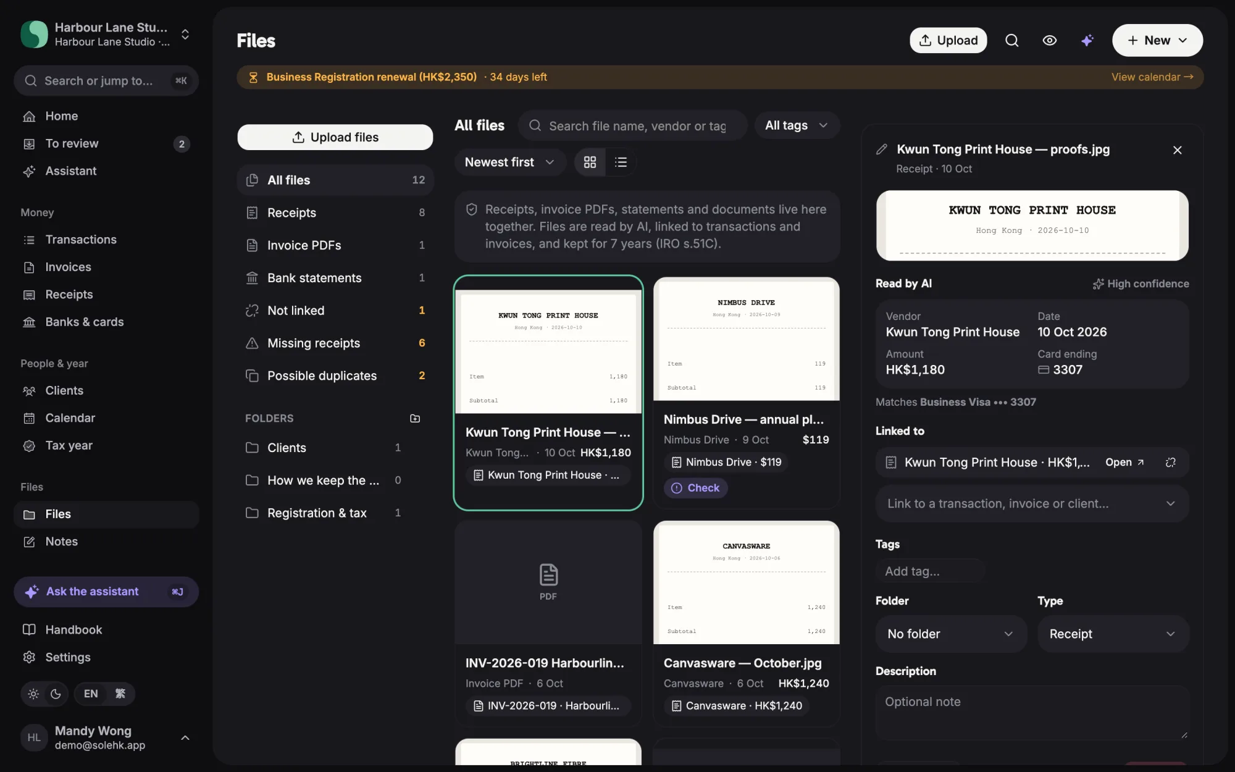This screenshot has width=1235, height=772.
Task: Toggle the eye visibility icon in header
Action: 1049,40
